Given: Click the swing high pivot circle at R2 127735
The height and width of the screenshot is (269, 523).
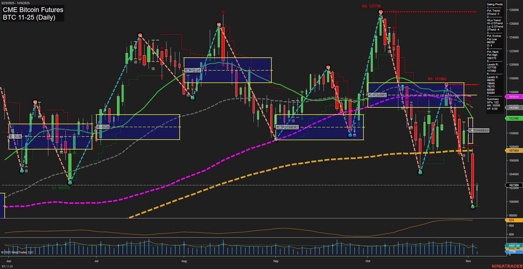Looking at the screenshot, I should [380, 12].
